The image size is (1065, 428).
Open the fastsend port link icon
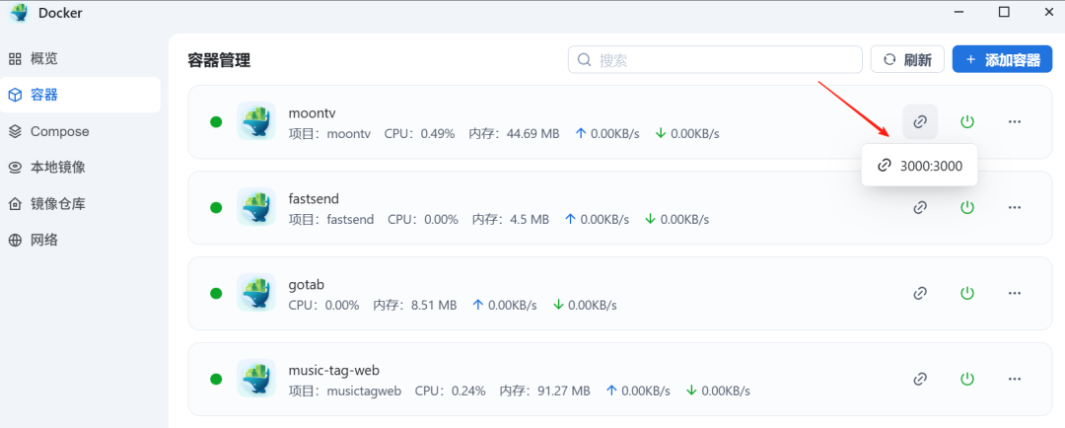[x=920, y=207]
